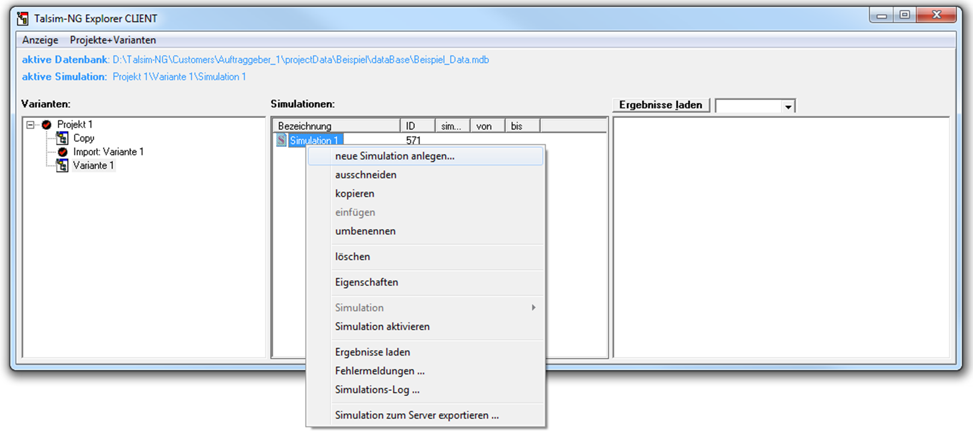Viewport: 973px width, 440px height.
Task: Click the Simulation 1 row icon
Action: tap(281, 140)
